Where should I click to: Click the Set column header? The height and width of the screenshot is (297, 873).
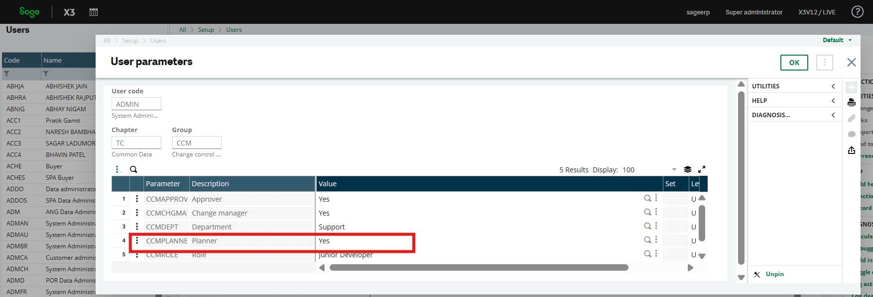click(x=675, y=184)
